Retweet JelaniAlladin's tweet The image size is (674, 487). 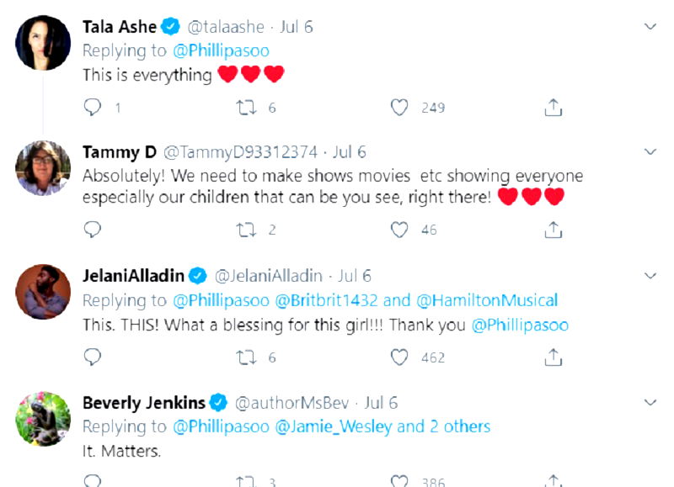(246, 357)
